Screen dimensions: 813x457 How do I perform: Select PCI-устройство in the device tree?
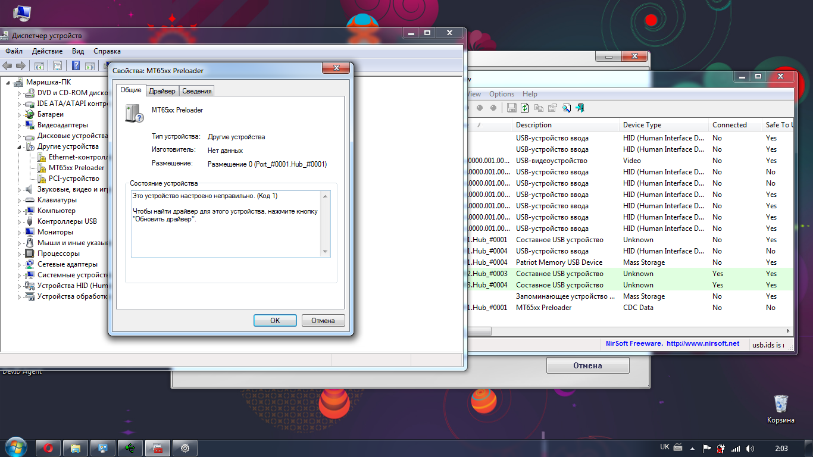pyautogui.click(x=74, y=179)
